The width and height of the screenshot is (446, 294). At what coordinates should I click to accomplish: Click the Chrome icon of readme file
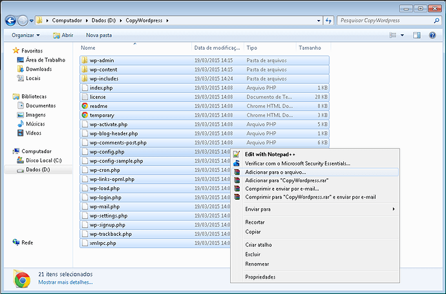coord(85,106)
